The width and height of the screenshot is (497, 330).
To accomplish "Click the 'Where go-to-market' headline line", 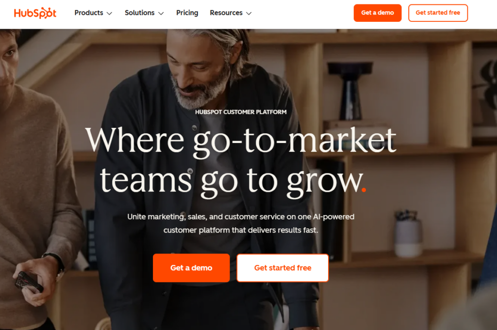I will pyautogui.click(x=241, y=141).
